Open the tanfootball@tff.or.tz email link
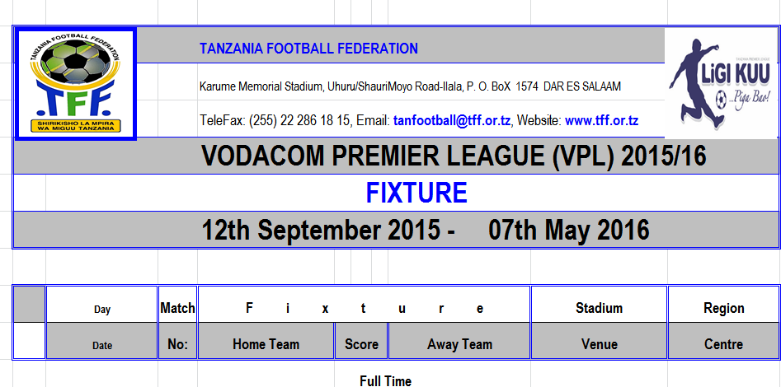Viewport: 781px width, 387px height. point(452,120)
